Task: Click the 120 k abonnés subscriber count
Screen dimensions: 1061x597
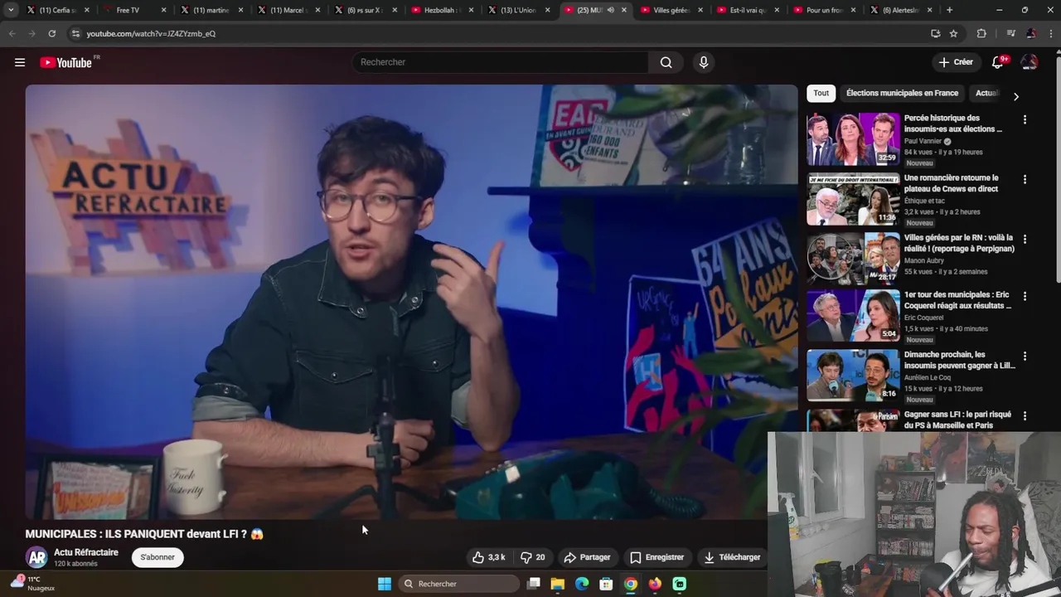Action: click(75, 564)
